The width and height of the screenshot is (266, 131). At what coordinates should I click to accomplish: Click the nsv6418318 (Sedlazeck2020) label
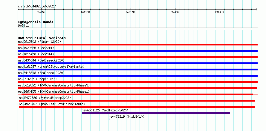point(41,73)
